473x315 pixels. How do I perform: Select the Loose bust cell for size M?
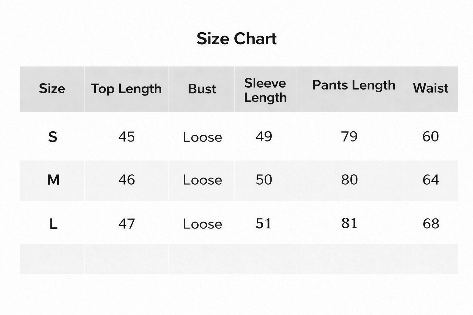pyautogui.click(x=202, y=180)
